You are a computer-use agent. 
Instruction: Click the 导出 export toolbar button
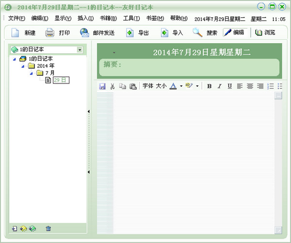137,33
